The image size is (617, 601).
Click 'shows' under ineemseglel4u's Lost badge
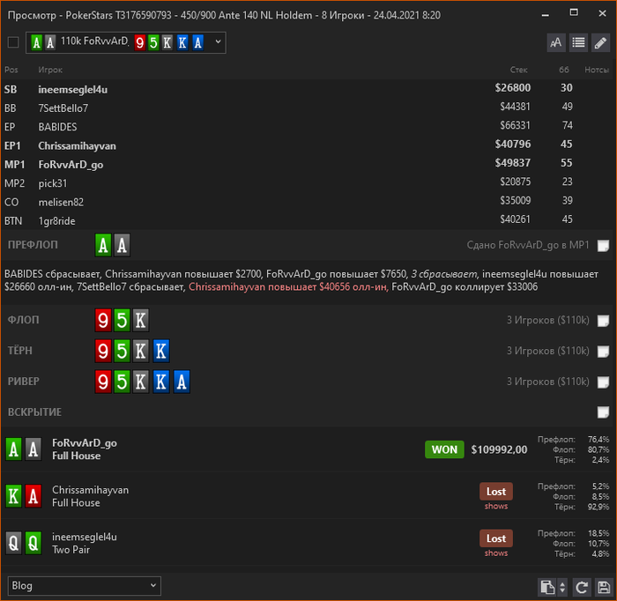pos(495,553)
